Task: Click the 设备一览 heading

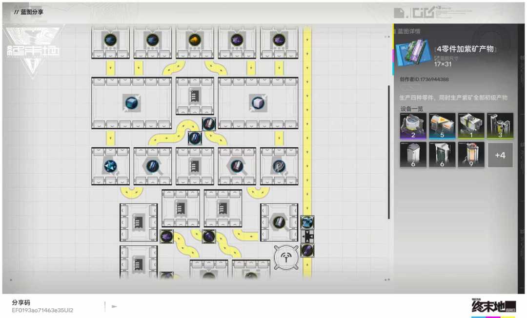Action: [x=412, y=109]
